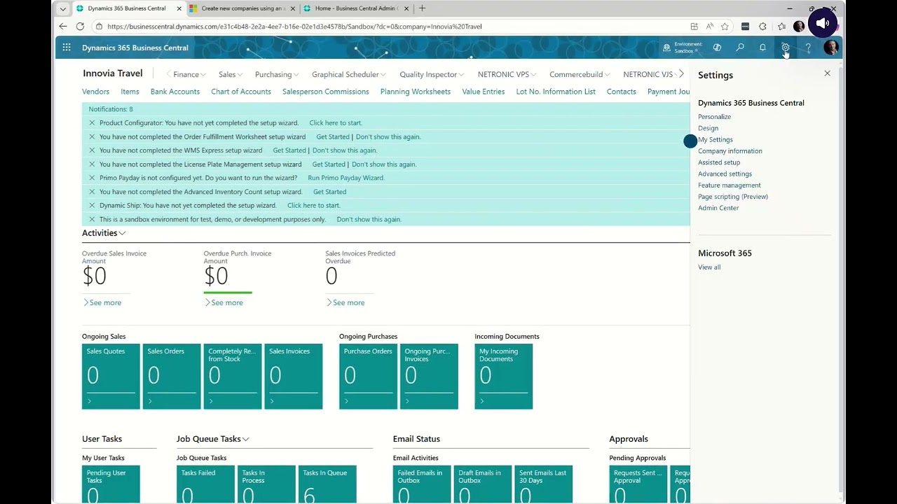Dismiss the Advanced Inventory Count notification
The height and width of the screenshot is (504, 897).
click(92, 192)
